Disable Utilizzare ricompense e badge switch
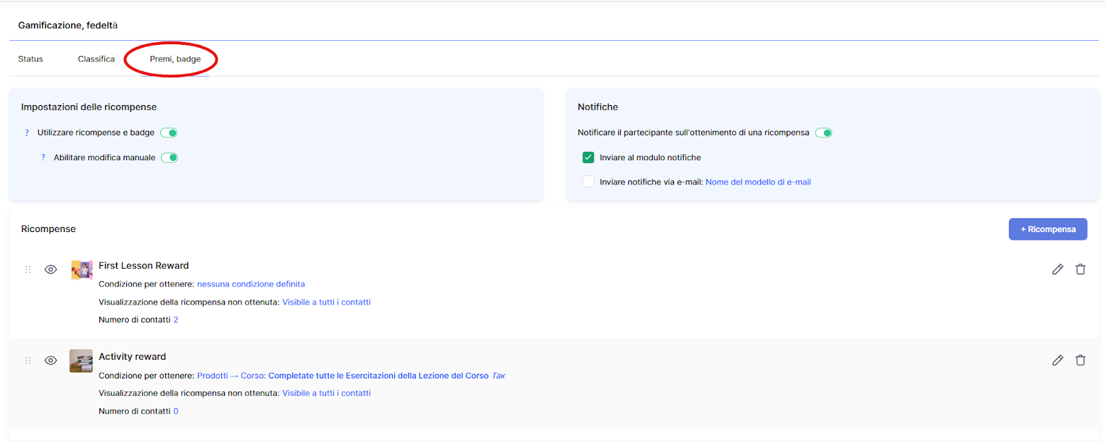Viewport: 1105px width, 442px height. (x=169, y=133)
